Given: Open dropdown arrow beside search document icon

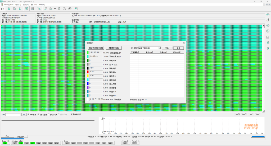Looking at the screenshot, I should click(x=55, y=9).
